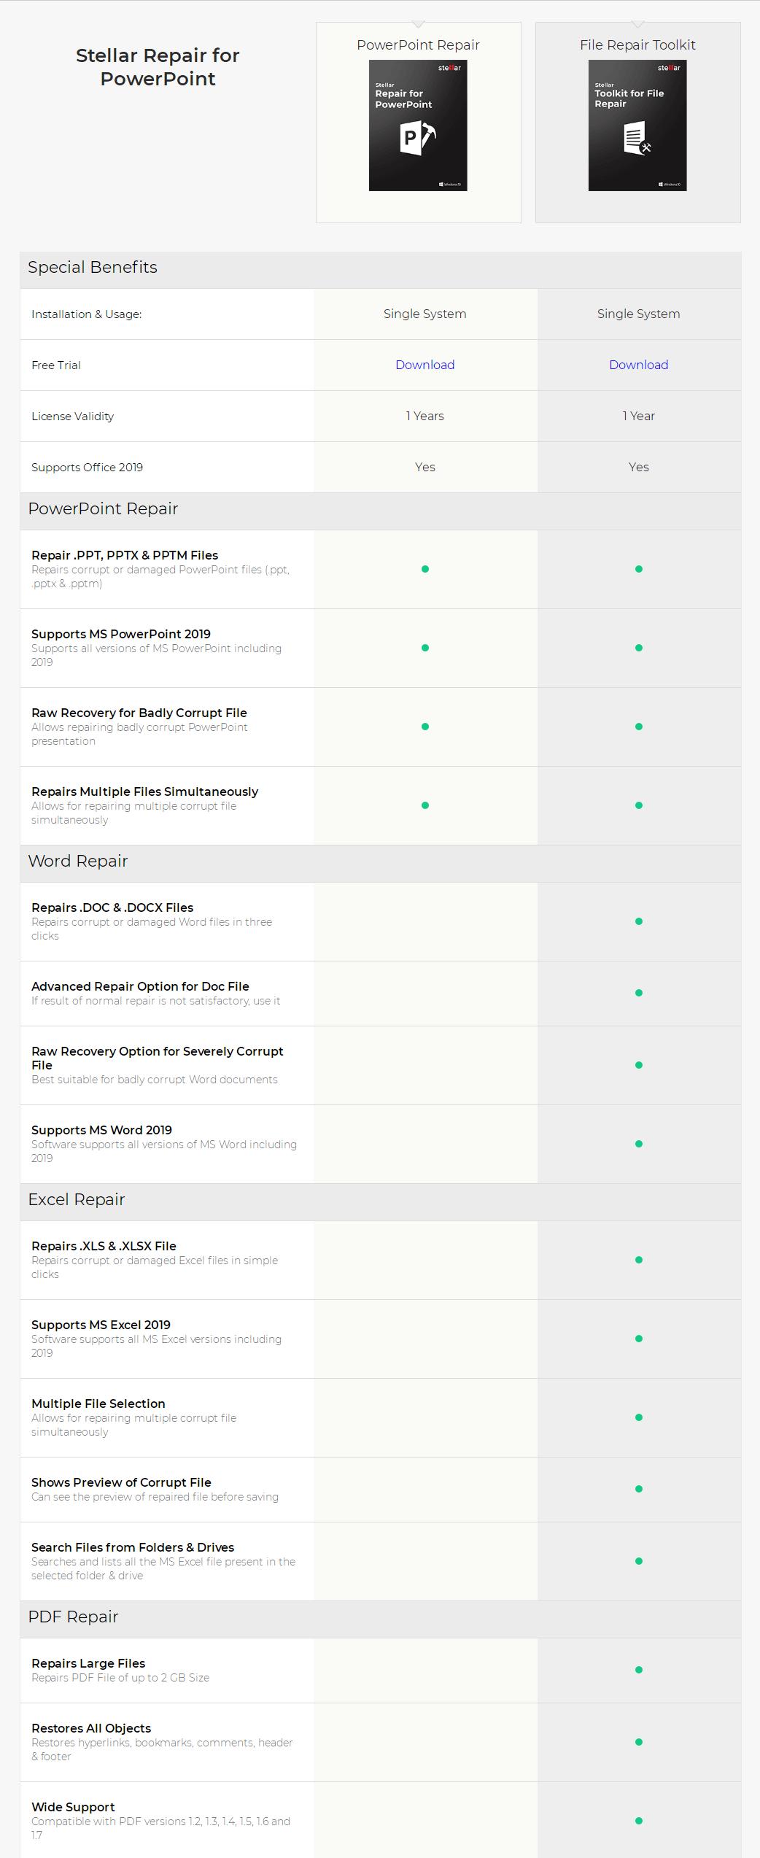Click Raw Recovery for Badly Corrupt File title
The height and width of the screenshot is (1858, 760).
pos(139,713)
